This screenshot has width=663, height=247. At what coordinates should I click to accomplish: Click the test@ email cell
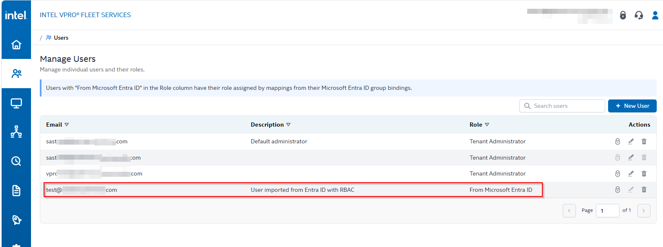tap(81, 190)
